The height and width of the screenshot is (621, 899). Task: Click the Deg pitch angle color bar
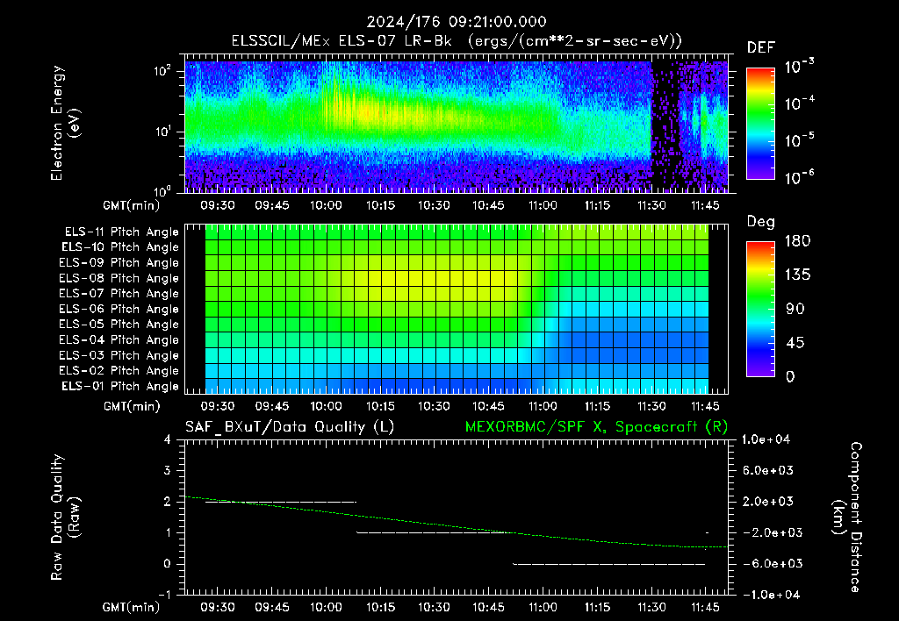point(760,309)
